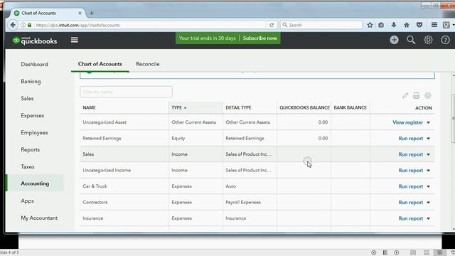This screenshot has width=455, height=256.
Task: Open browser downloads arrow icon
Action: tap(394, 25)
